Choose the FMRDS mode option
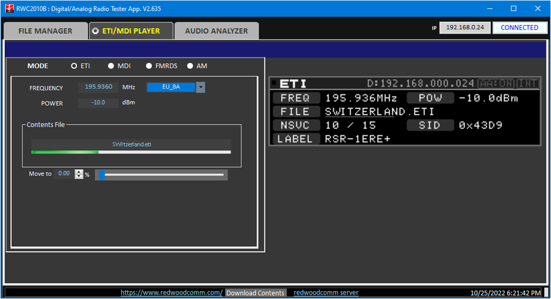Screen dimensions: 551x299 (x=149, y=66)
